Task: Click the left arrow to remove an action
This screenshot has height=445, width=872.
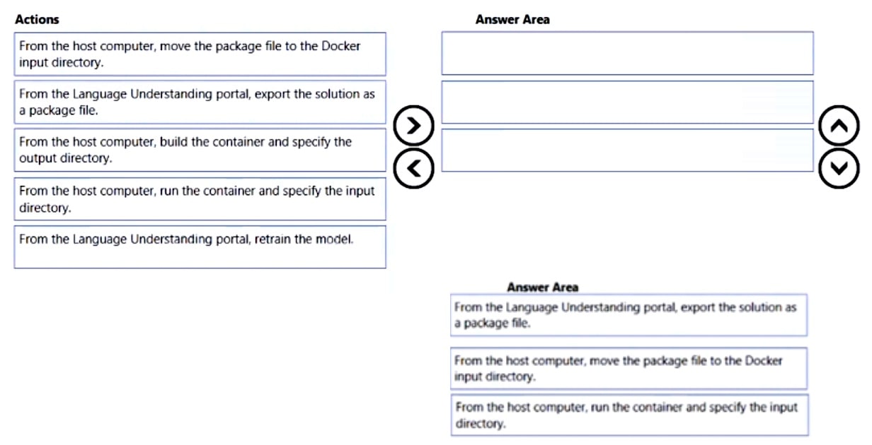Action: [414, 169]
